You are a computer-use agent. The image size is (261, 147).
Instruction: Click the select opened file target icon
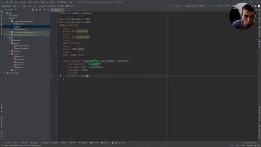[33, 10]
